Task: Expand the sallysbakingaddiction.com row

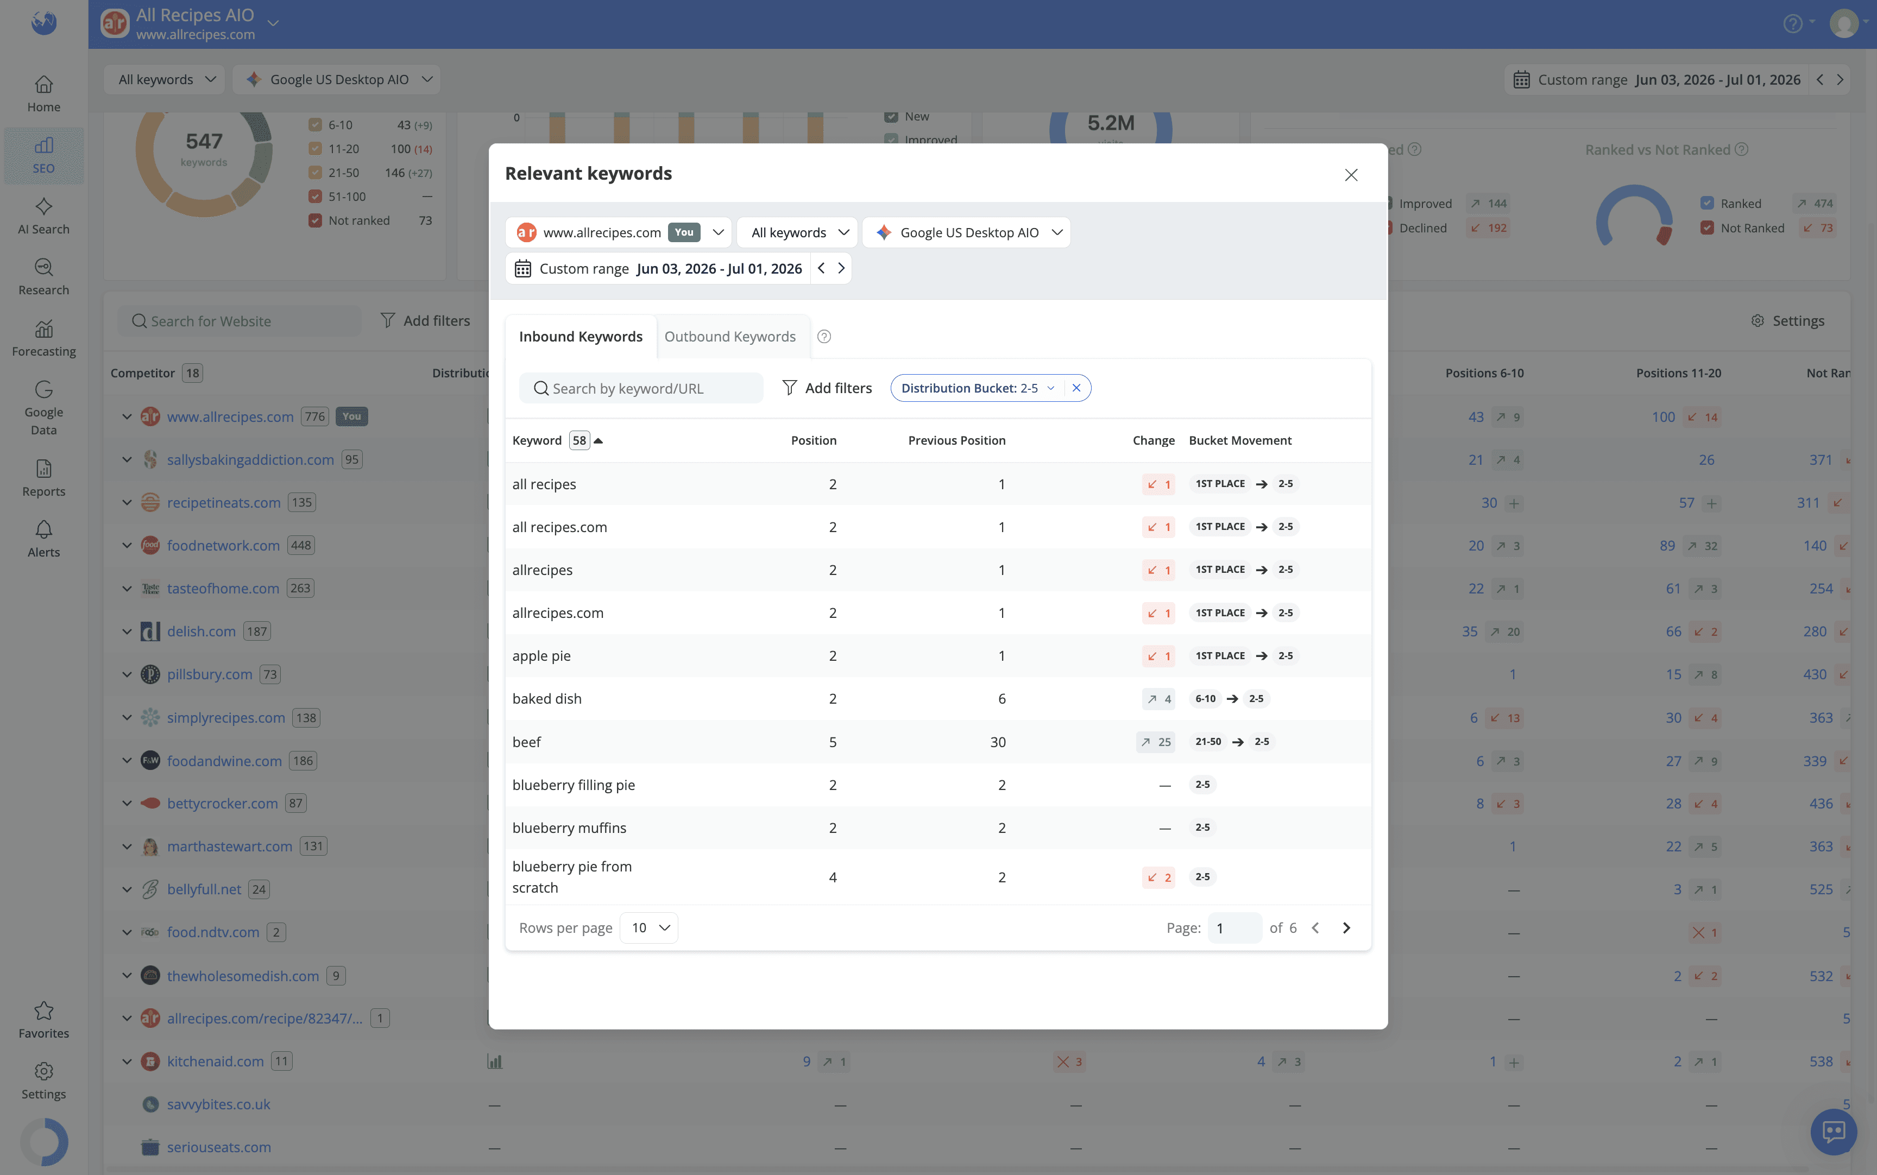Action: 127,459
